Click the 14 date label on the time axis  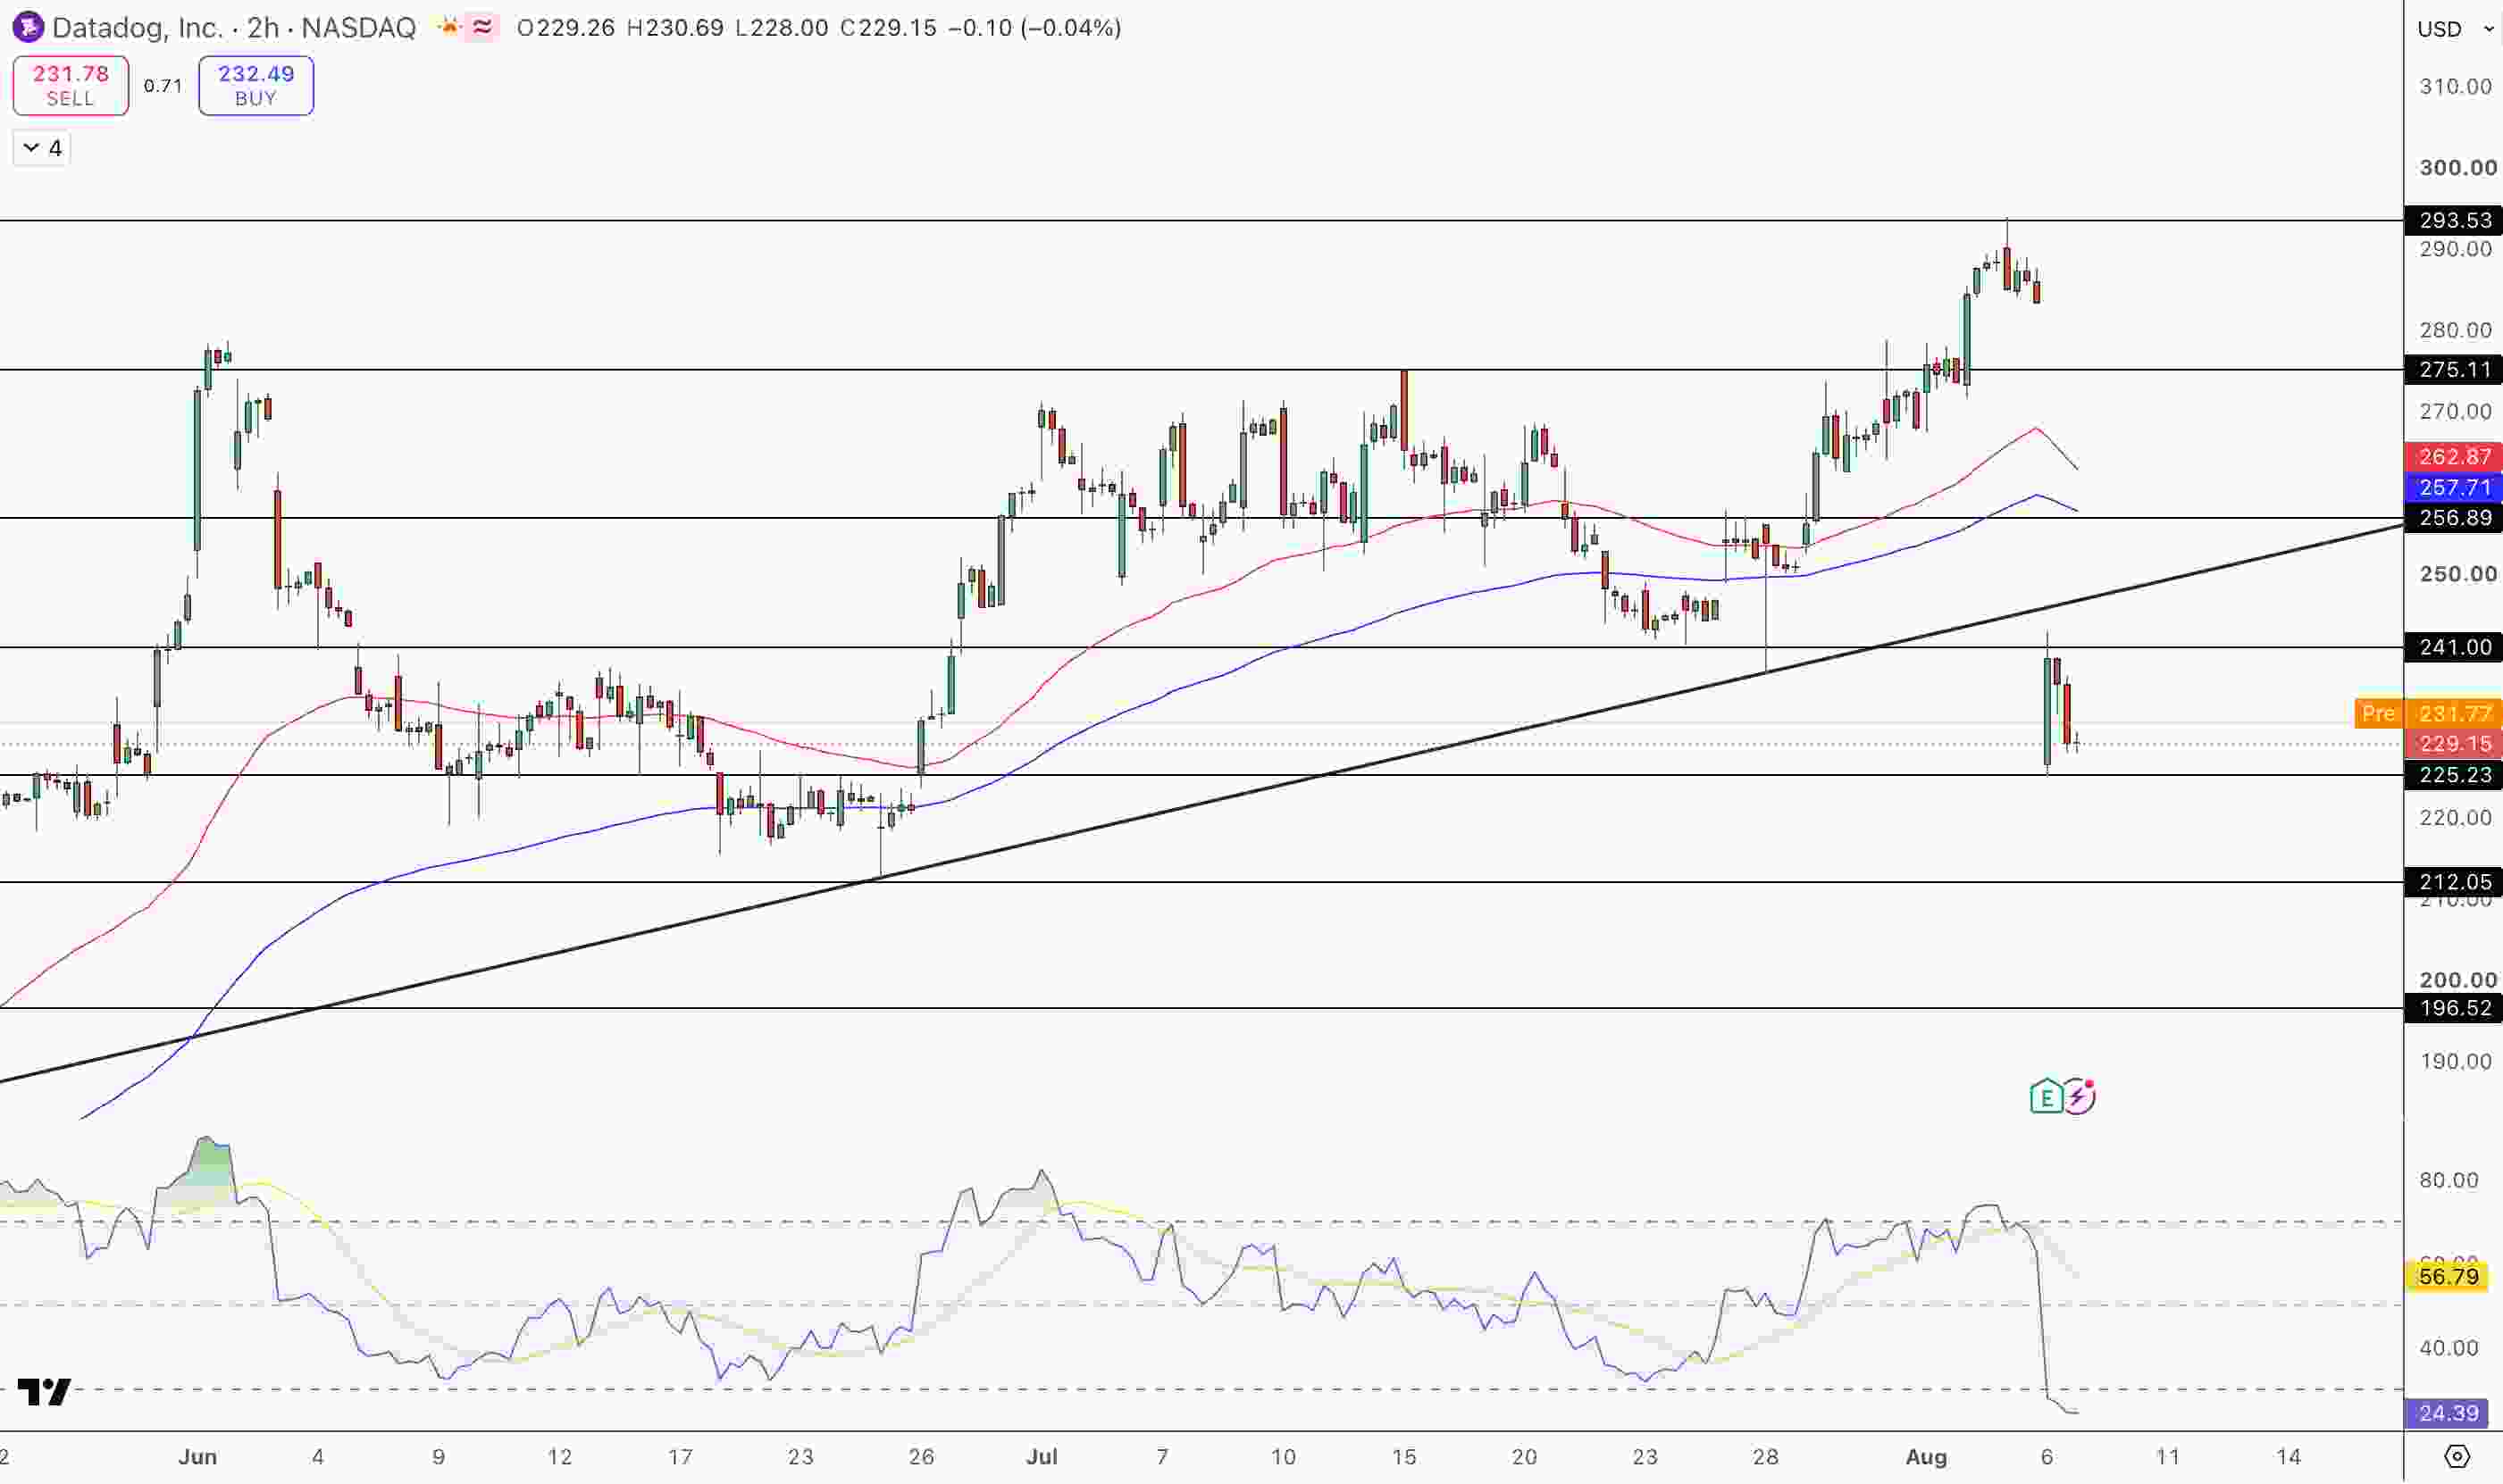click(x=2288, y=1457)
